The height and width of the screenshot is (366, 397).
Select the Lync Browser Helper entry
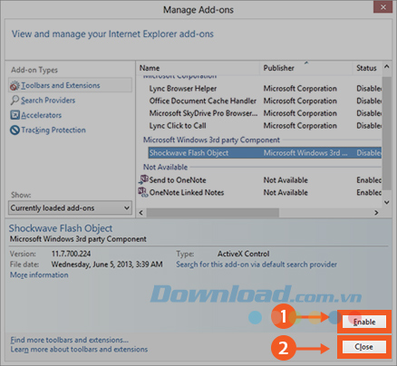(183, 89)
